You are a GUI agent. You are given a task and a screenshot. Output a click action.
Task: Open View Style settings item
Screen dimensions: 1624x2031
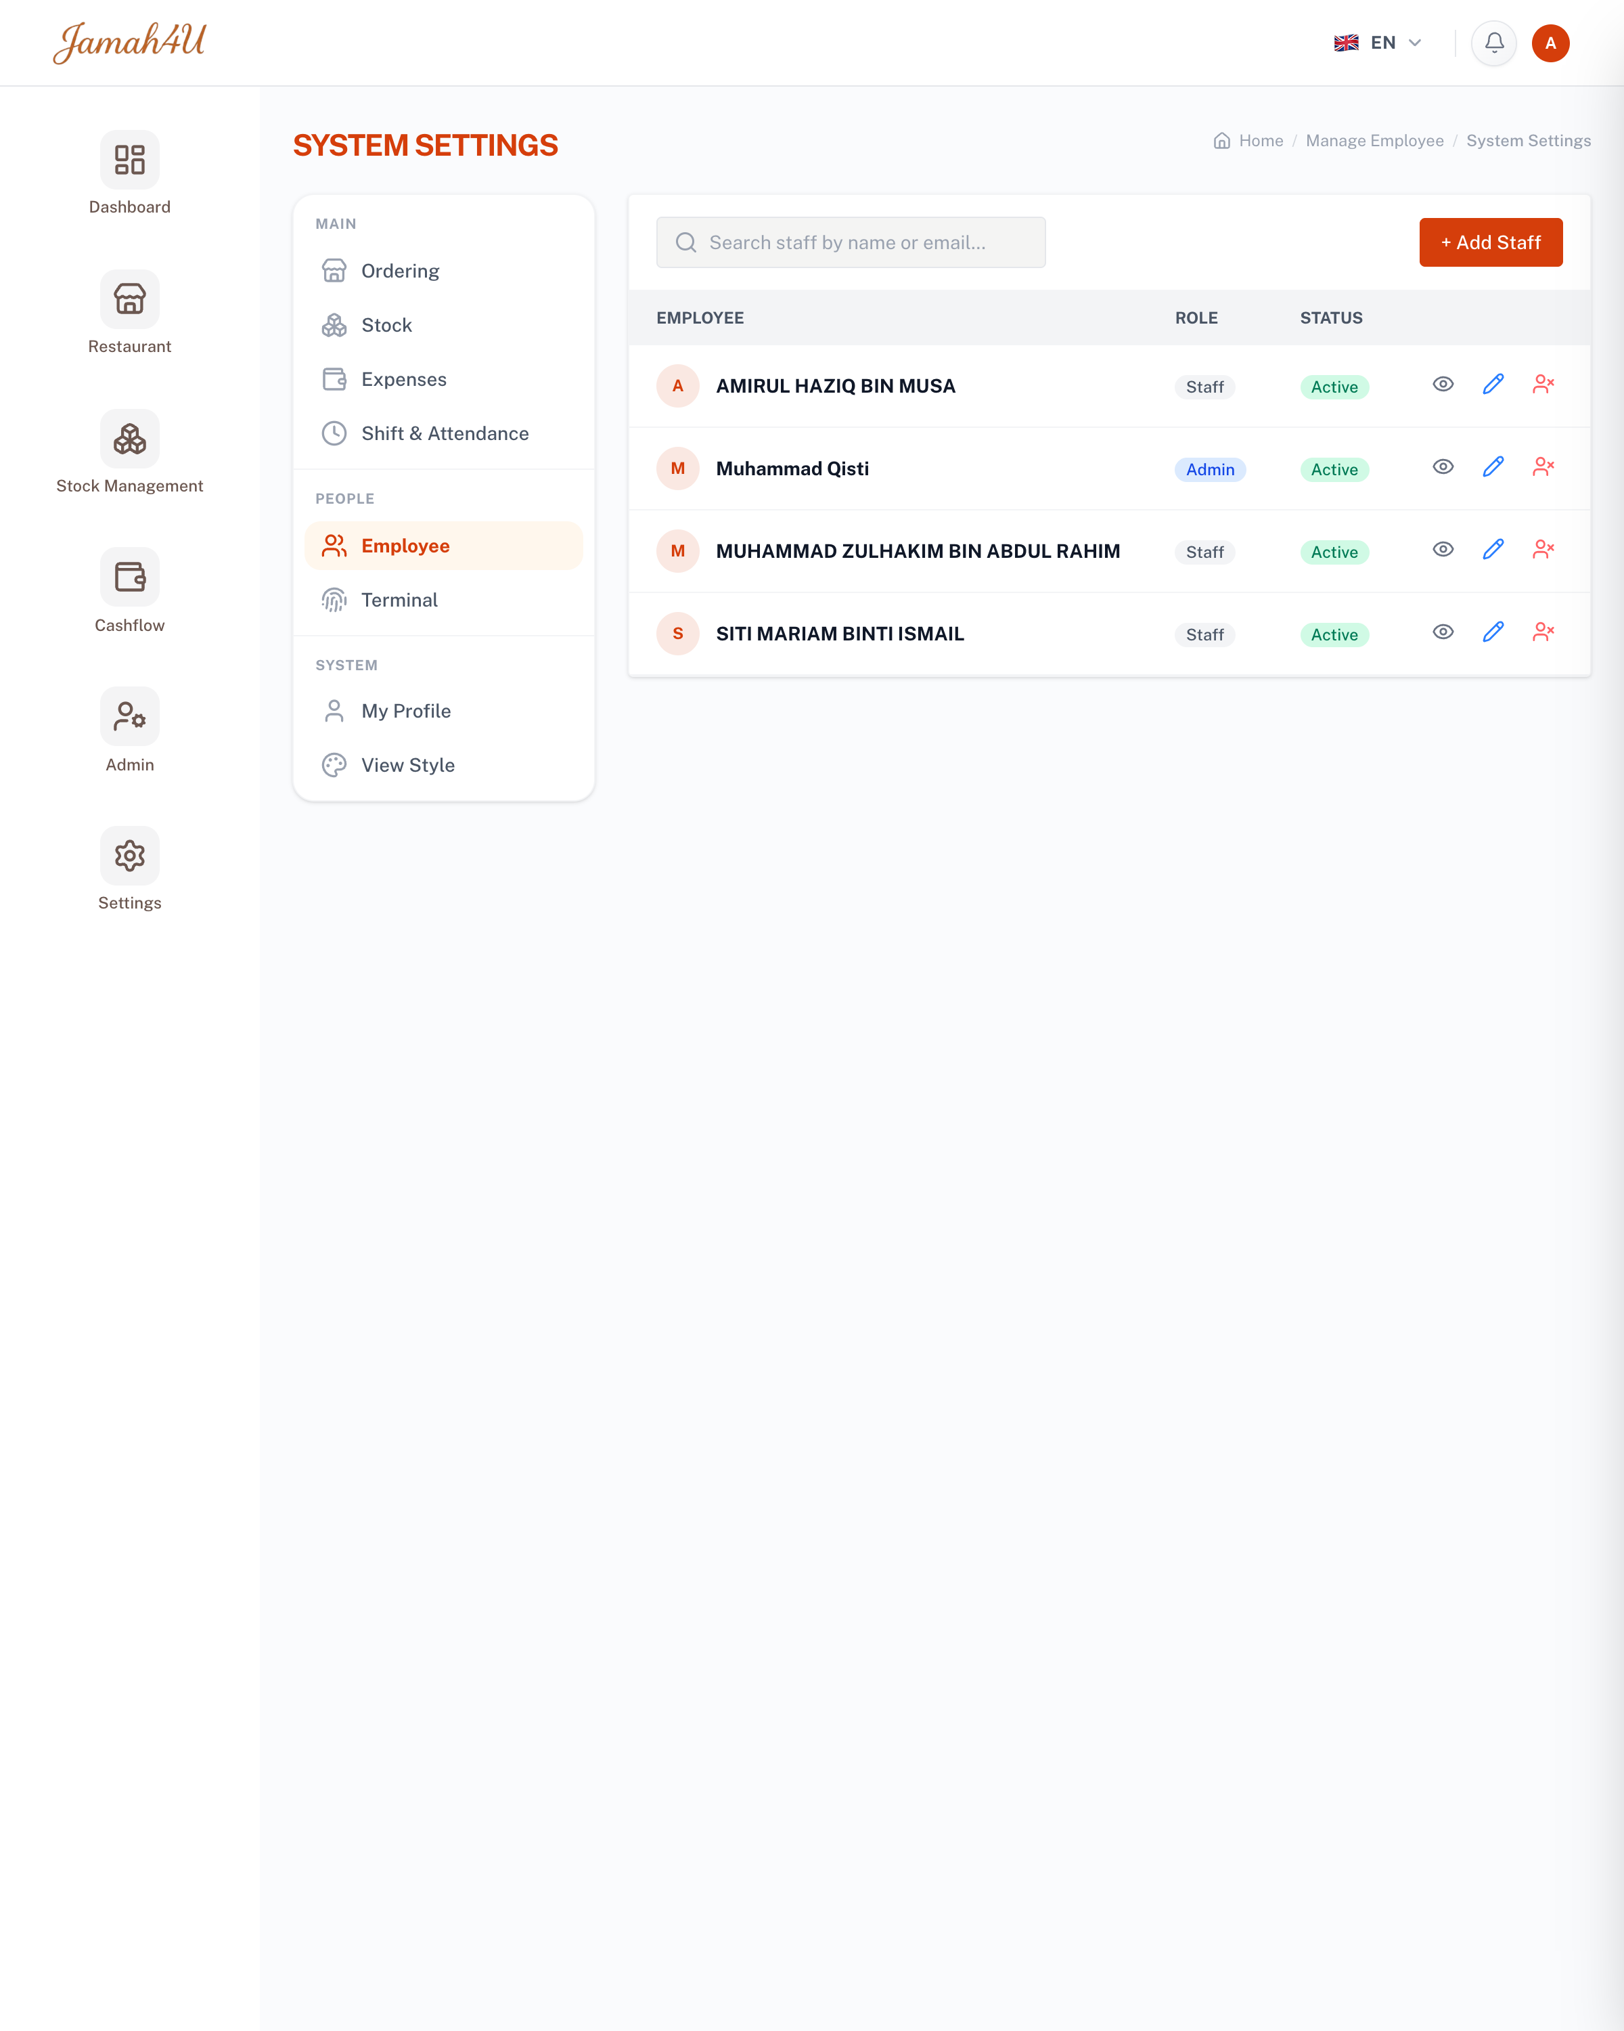443,765
